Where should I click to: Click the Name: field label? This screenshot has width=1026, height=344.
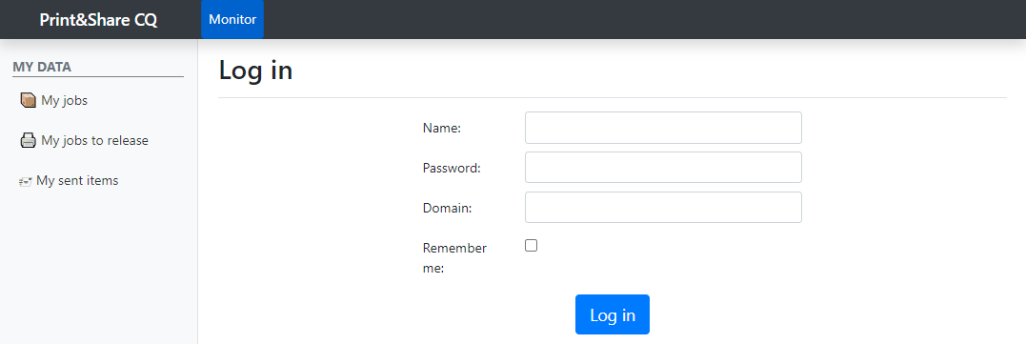point(442,129)
